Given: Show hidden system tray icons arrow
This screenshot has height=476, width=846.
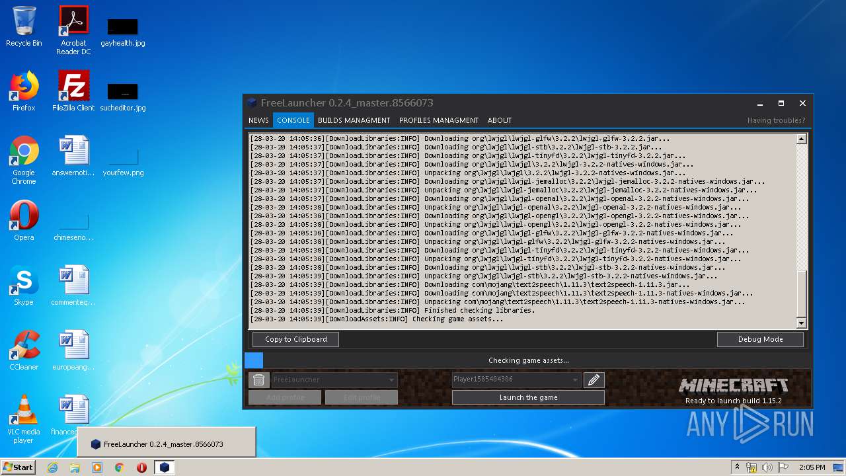Looking at the screenshot, I should [x=737, y=467].
